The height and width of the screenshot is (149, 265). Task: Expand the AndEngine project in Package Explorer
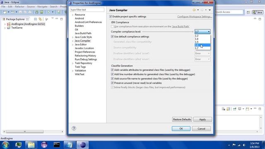click(x=5, y=24)
